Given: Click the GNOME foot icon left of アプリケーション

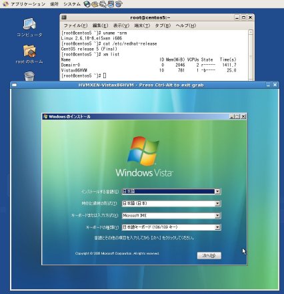Looking at the screenshot, I should (5, 4).
